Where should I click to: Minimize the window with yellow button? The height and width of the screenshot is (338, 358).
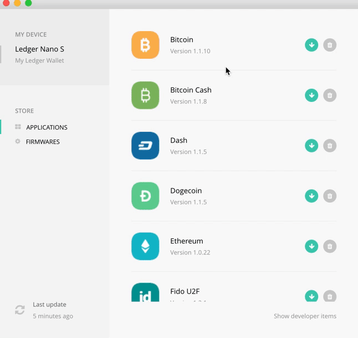coord(17,3)
